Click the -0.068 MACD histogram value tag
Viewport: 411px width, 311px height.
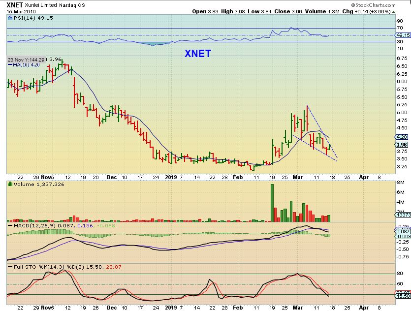(403, 236)
